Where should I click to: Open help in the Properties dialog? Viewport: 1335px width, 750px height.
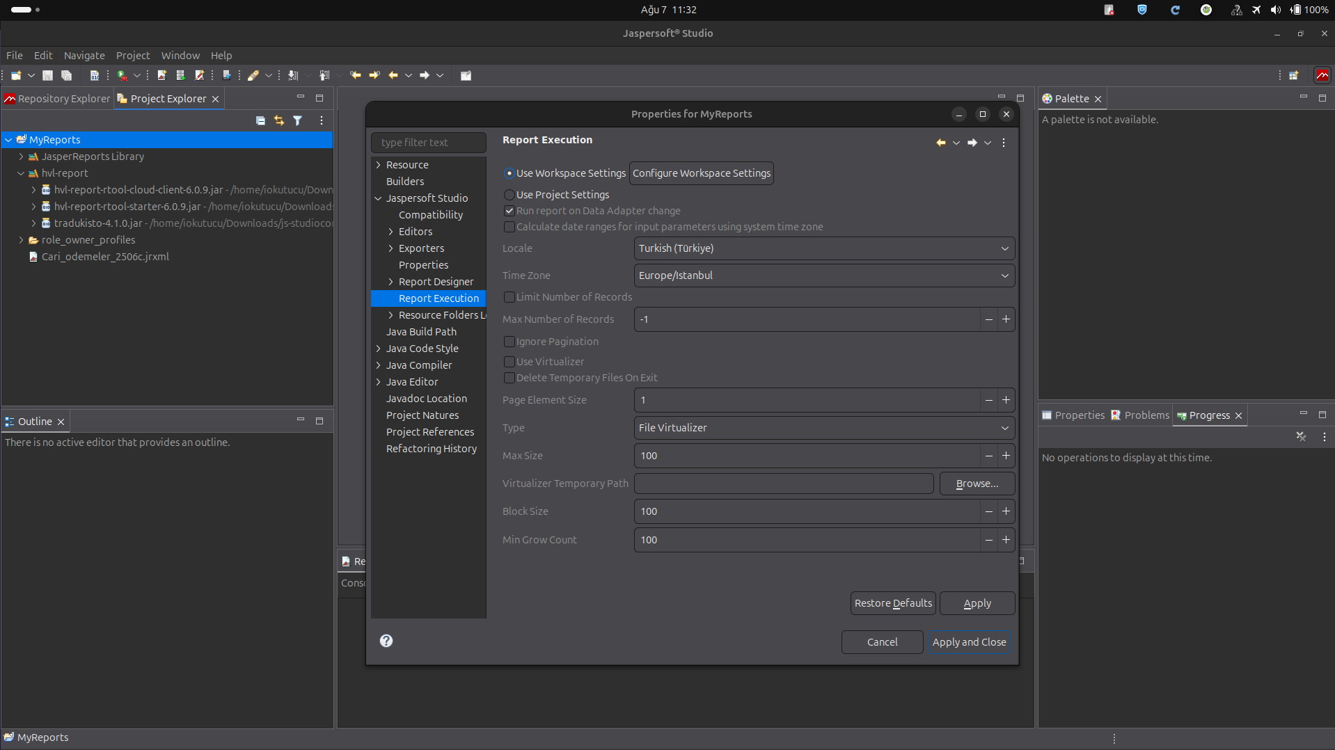[x=386, y=641]
